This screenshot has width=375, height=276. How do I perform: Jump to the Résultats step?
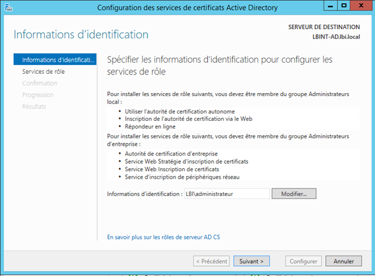click(x=34, y=106)
